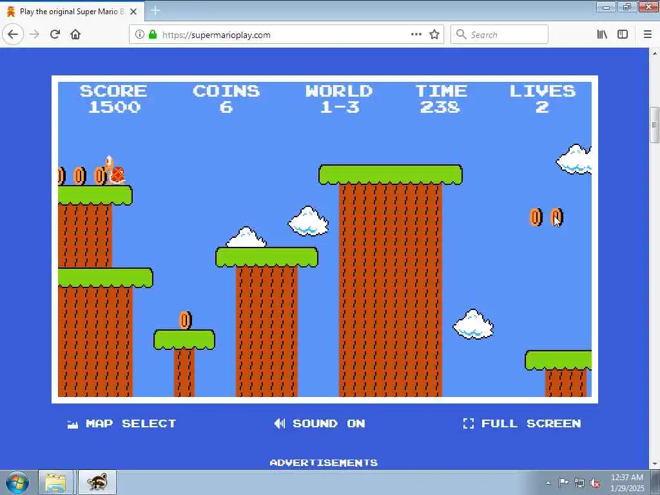Click the muted volume tray icon
This screenshot has width=660, height=495.
pyautogui.click(x=595, y=483)
